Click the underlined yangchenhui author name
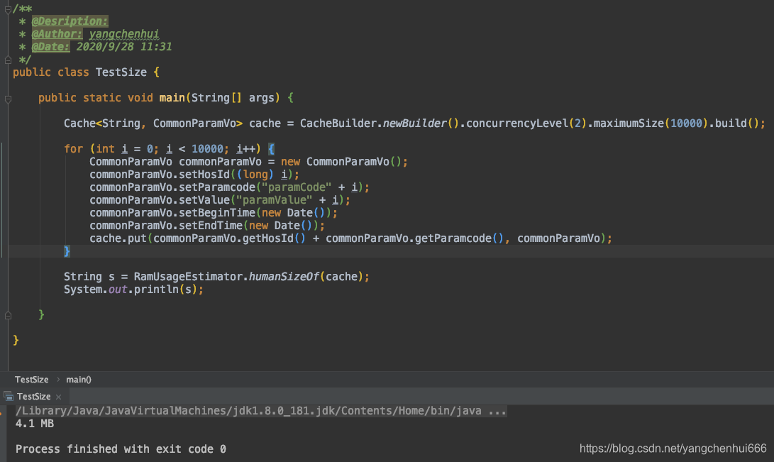Viewport: 774px width, 462px height. point(124,33)
